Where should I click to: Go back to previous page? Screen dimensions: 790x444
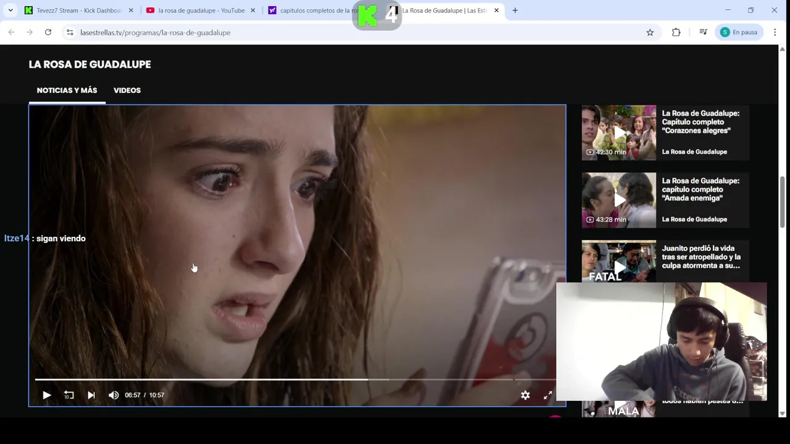coord(11,32)
